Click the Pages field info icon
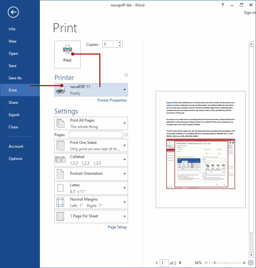Viewport: 256px width, 268px height. [x=126, y=135]
